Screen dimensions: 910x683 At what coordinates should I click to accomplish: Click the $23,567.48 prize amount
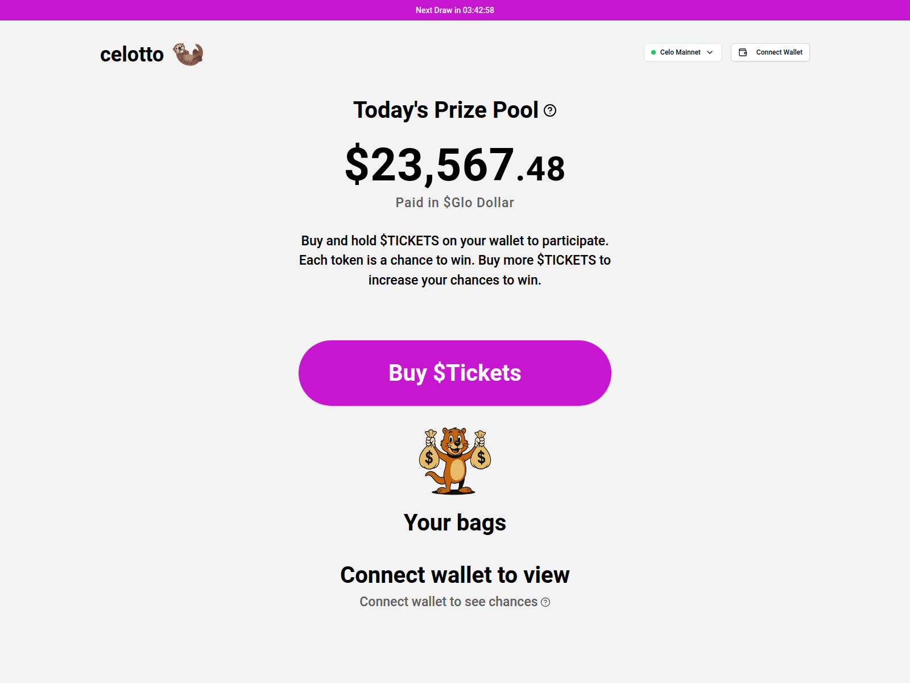(x=455, y=165)
